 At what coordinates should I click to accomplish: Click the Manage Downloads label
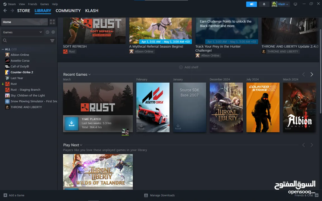tap(162, 195)
